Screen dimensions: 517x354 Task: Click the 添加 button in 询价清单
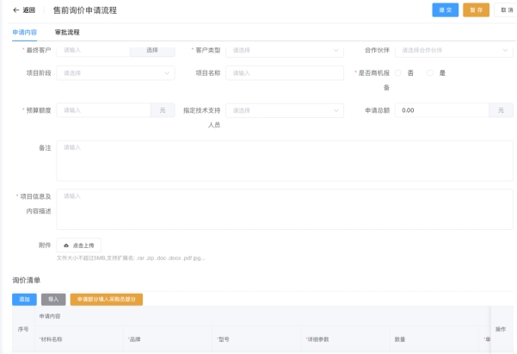[24, 300]
